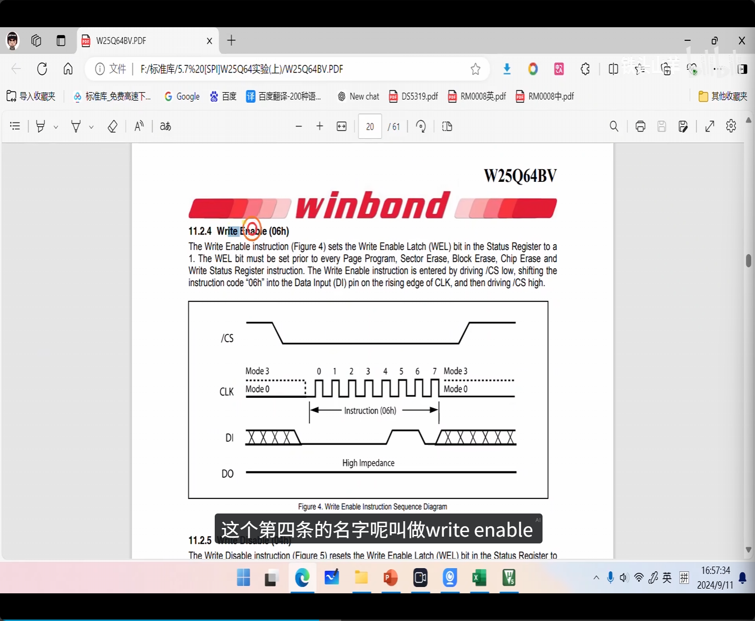Open the downloads icon
Screen dimensions: 755x621
[x=507, y=69]
